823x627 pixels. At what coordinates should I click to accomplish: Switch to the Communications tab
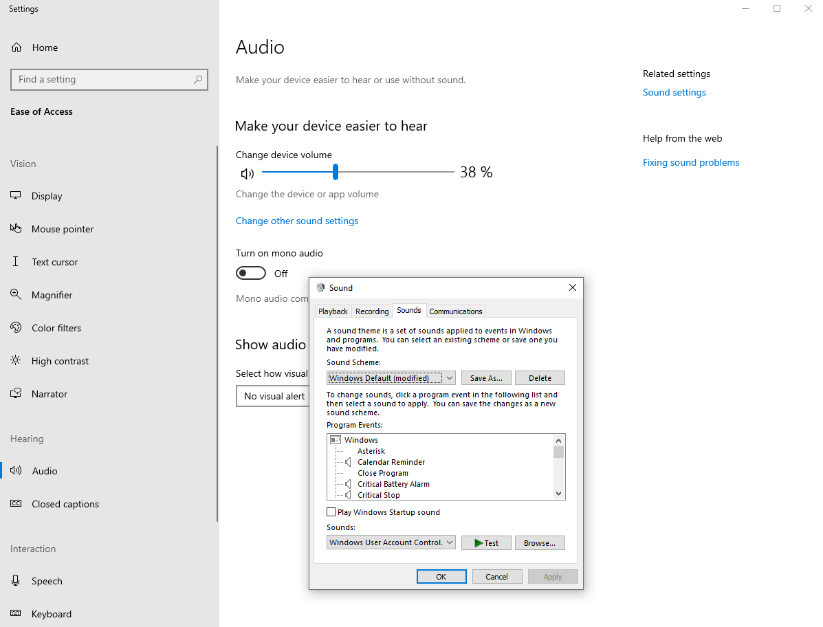pos(455,311)
